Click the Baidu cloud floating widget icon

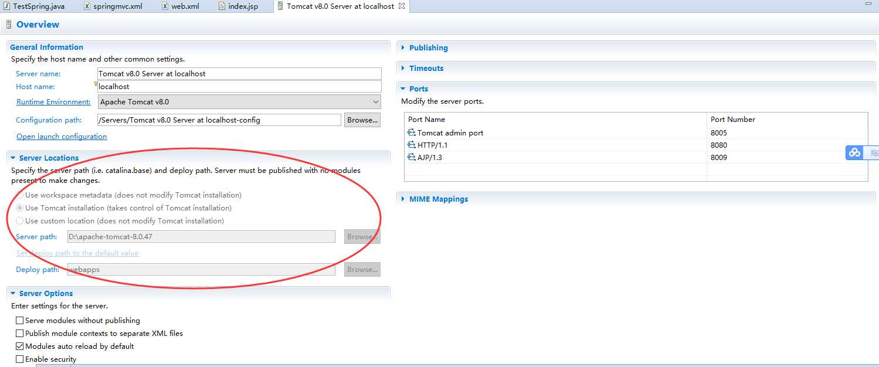tap(855, 152)
